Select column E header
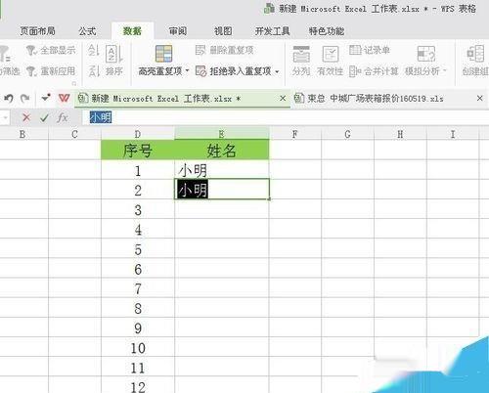The height and width of the screenshot is (393, 489). tap(222, 134)
